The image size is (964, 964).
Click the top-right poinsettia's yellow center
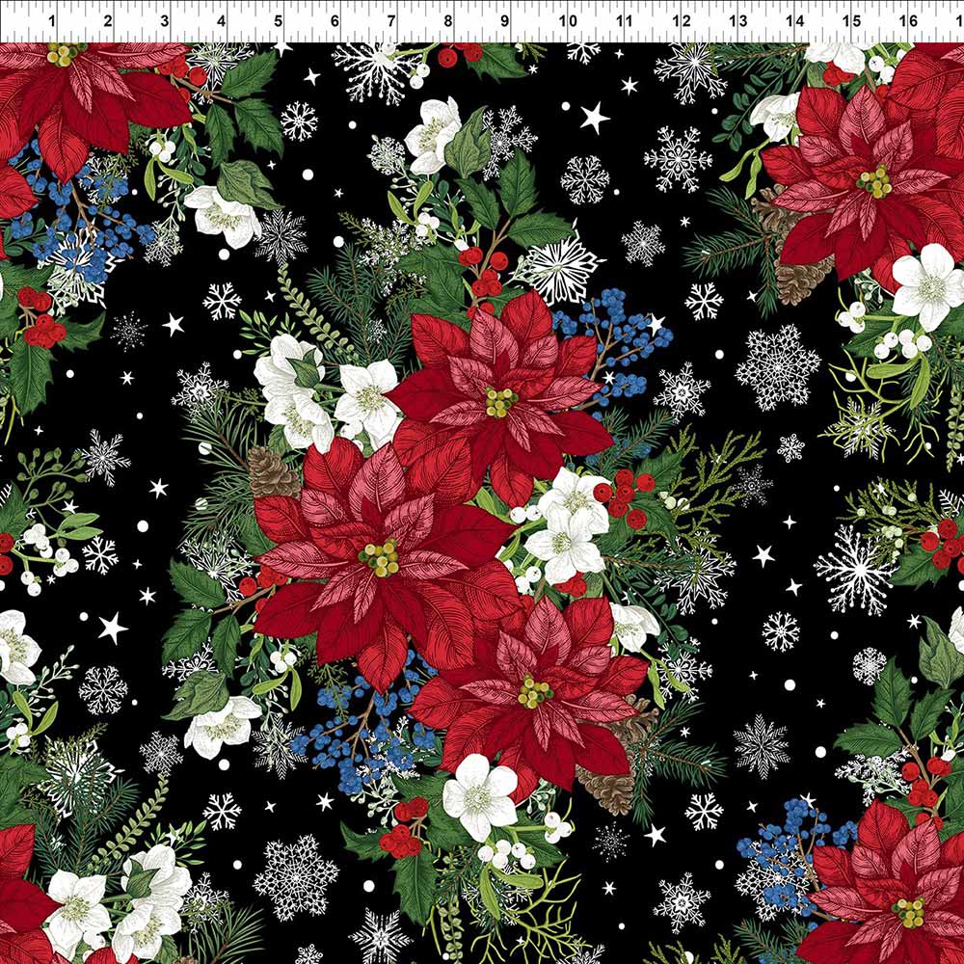point(874,180)
